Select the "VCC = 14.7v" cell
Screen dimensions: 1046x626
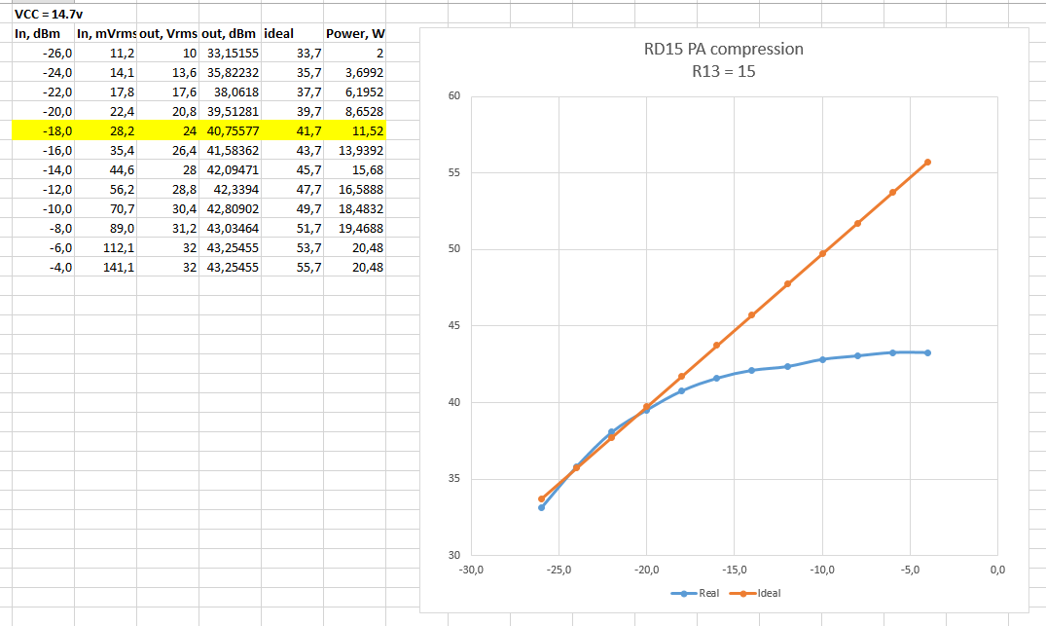[43, 17]
